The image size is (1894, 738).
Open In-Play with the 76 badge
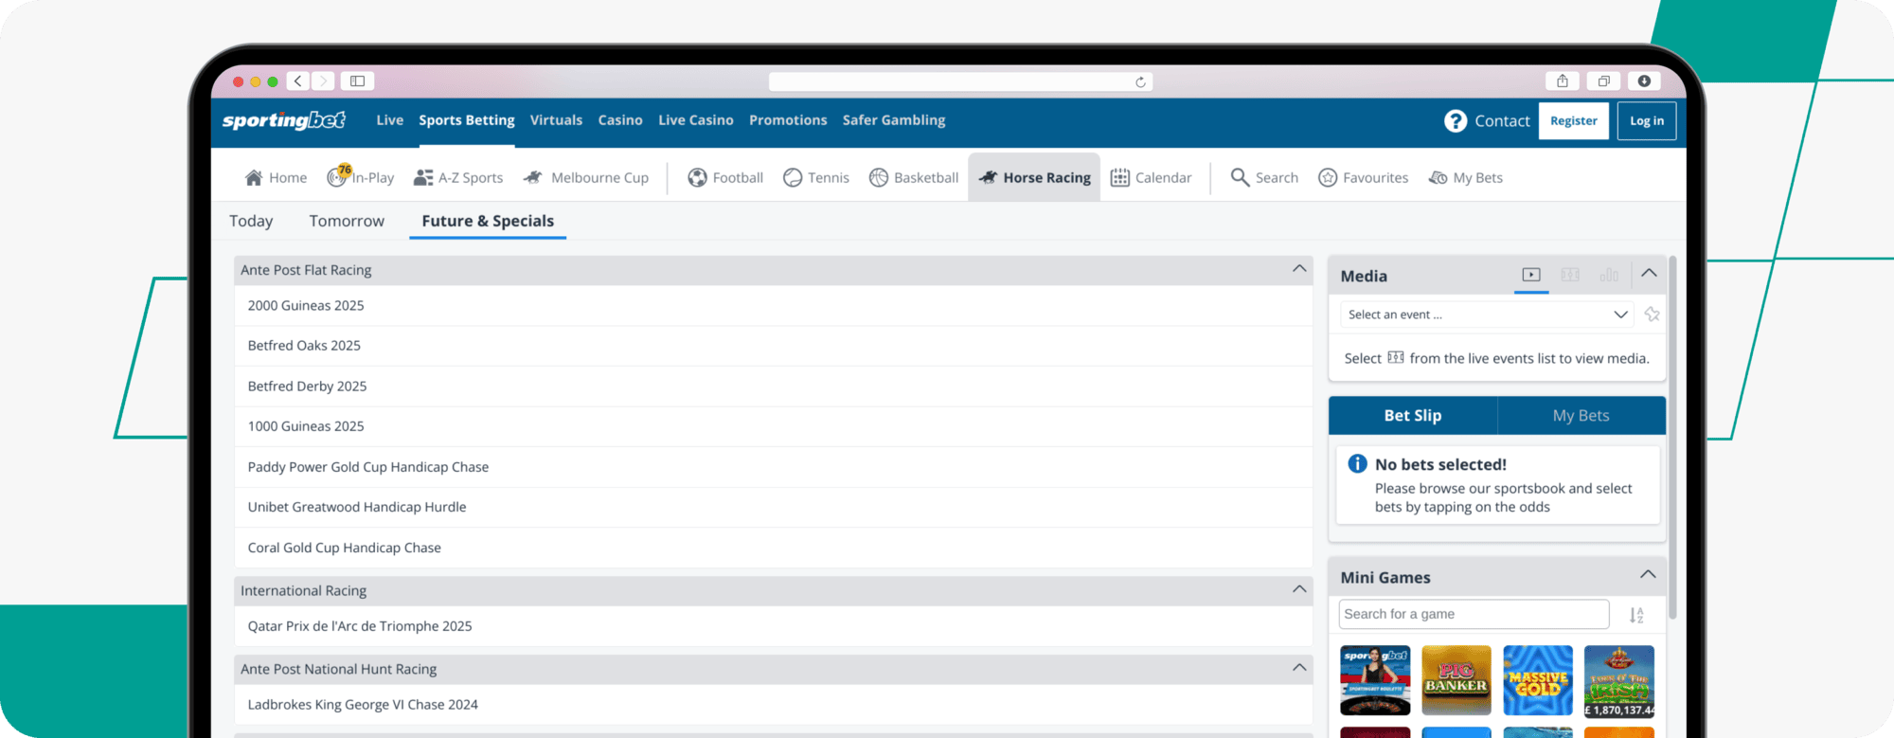tap(361, 177)
